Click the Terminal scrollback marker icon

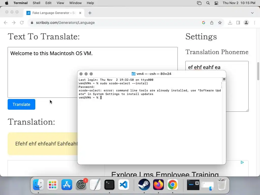click(224, 79)
